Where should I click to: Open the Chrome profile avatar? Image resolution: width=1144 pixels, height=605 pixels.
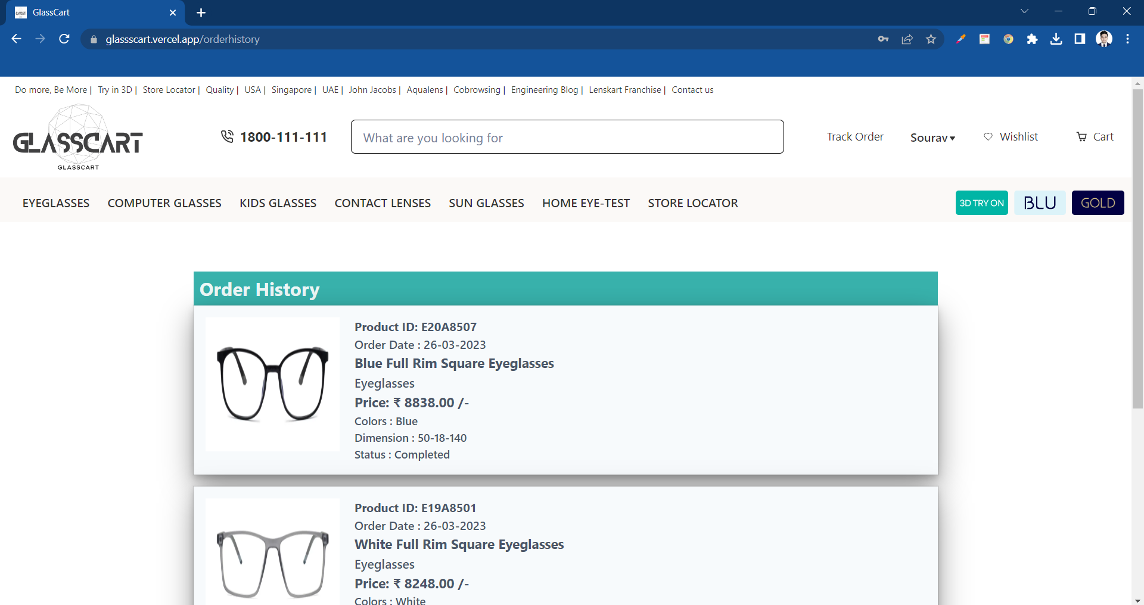click(1104, 39)
